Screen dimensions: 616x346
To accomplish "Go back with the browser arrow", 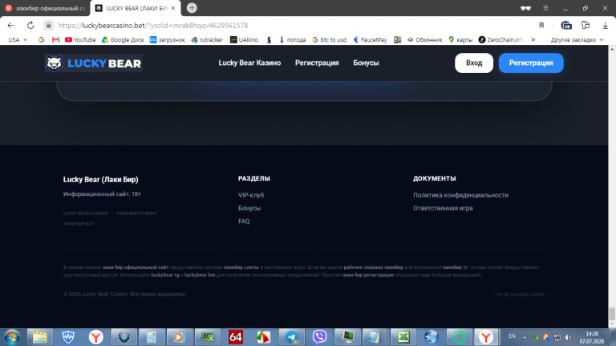I will coord(10,26).
